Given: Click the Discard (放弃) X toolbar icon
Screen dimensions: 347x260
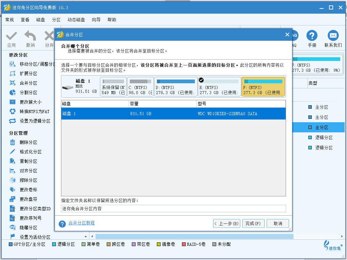Looking at the screenshot, I should point(49,36).
